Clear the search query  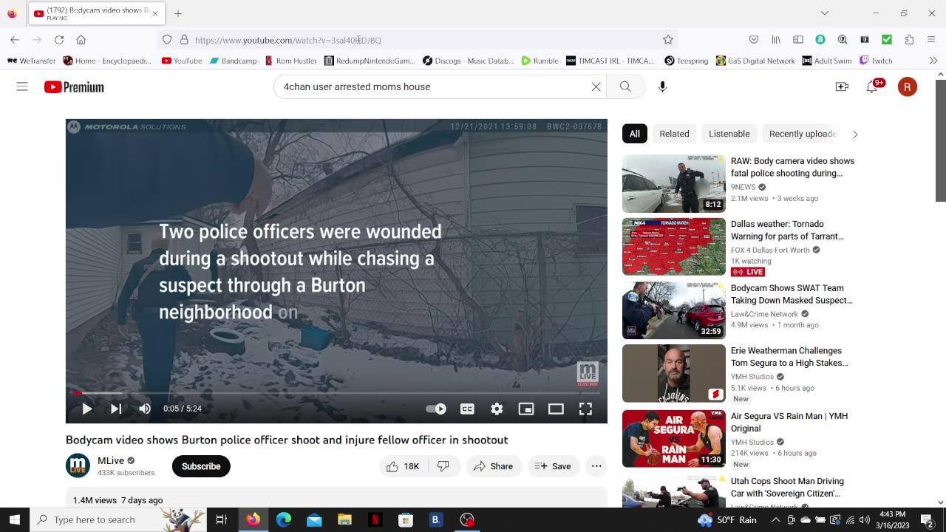[596, 86]
